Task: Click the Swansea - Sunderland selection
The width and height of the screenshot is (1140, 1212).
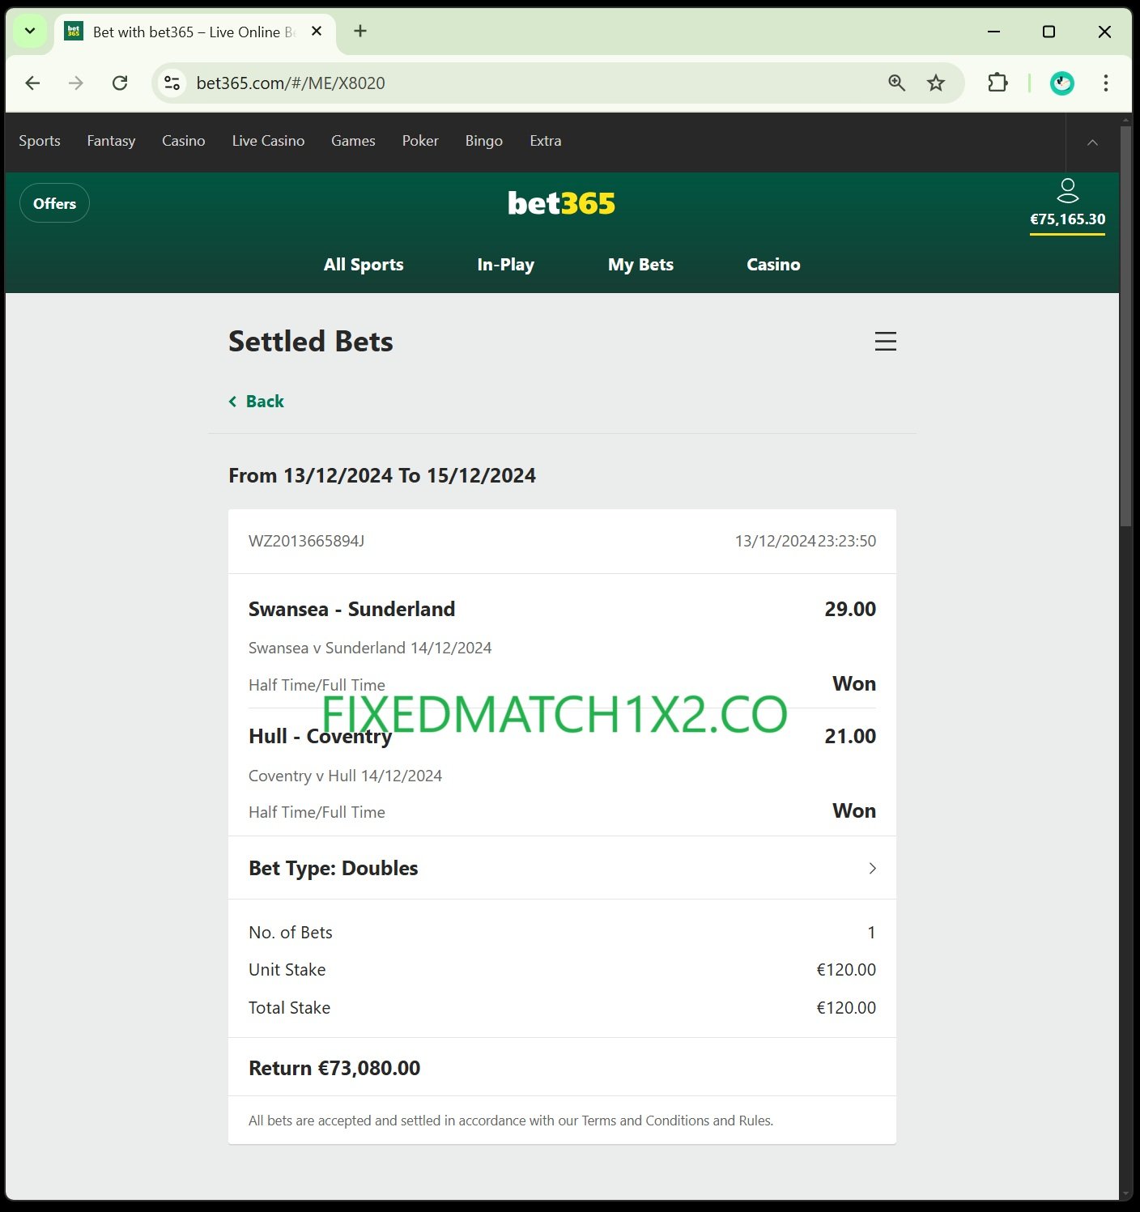Action: coord(351,609)
